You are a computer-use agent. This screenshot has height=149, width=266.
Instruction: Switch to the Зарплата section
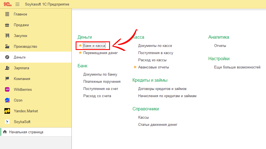(21, 68)
